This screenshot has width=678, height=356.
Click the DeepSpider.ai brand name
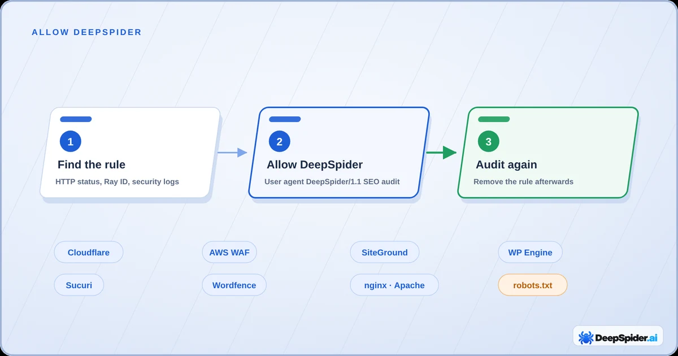[x=627, y=338]
